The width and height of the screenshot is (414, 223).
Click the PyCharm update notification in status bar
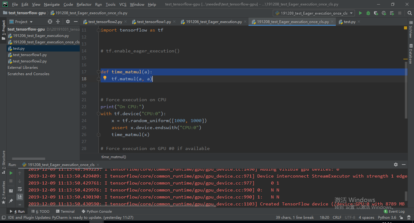pyautogui.click(x=71, y=217)
